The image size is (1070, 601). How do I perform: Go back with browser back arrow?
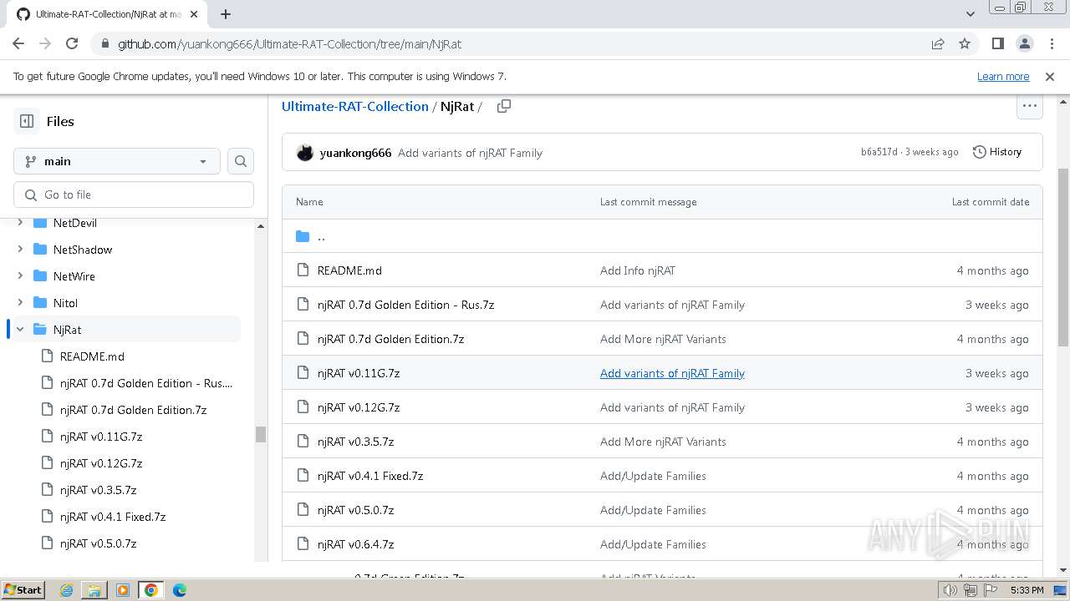(x=18, y=43)
